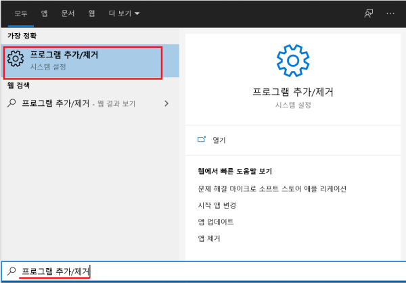This screenshot has width=406, height=283.
Task: Click the gear icon beside 프로그램 추가/제거 result
Action: (x=16, y=59)
